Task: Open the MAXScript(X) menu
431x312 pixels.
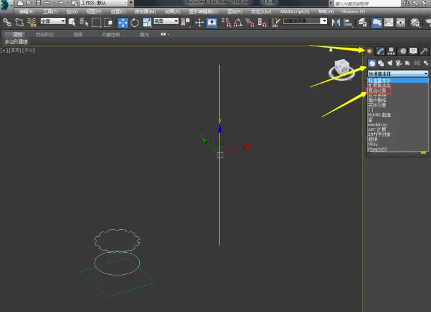Action: 295,12
